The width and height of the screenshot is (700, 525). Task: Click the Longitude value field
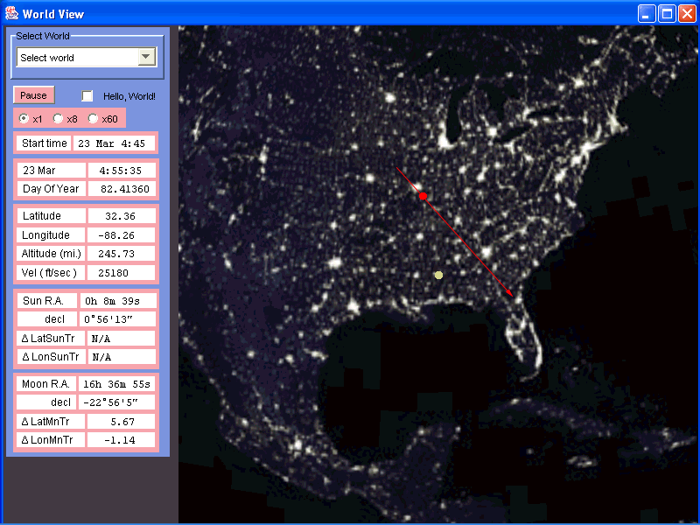point(121,234)
